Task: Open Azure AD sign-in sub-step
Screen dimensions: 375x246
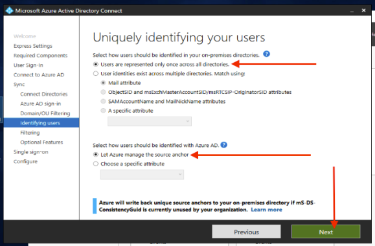Action: tap(40, 104)
